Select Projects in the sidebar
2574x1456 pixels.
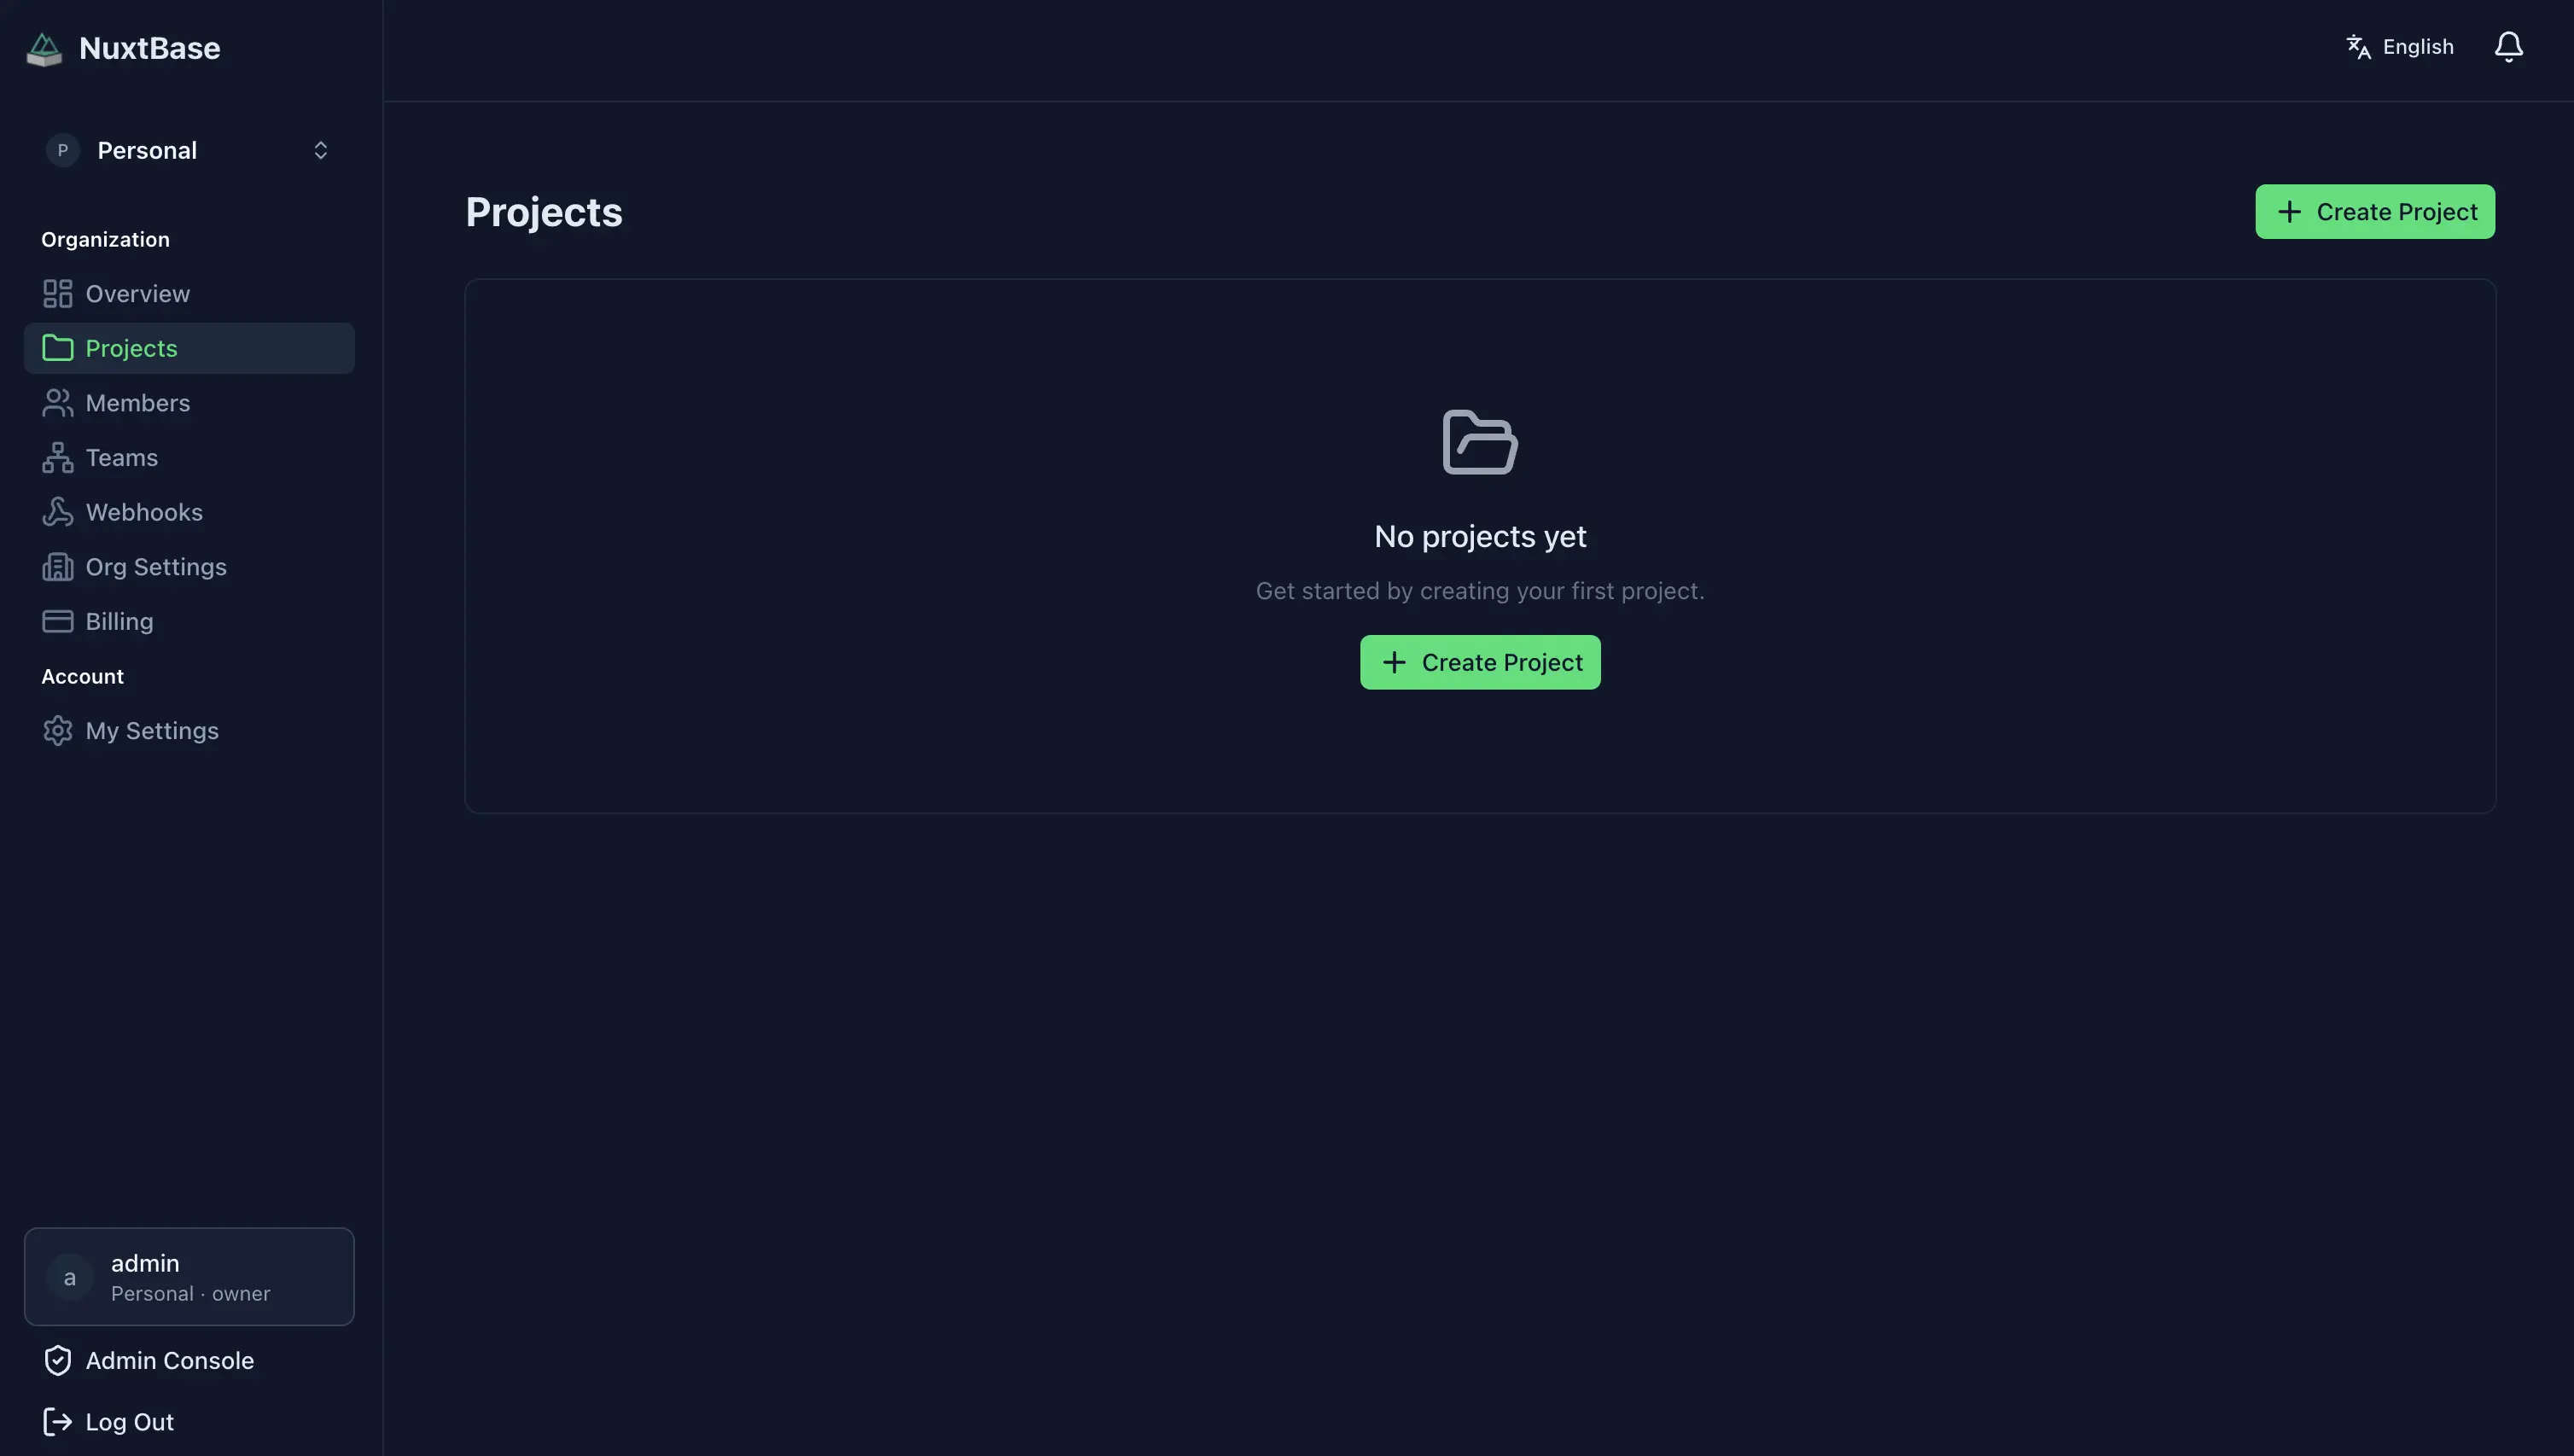click(x=131, y=348)
